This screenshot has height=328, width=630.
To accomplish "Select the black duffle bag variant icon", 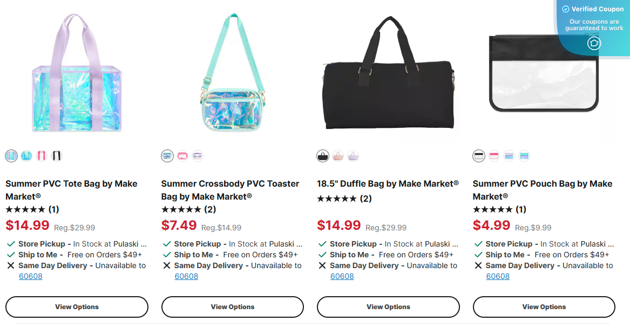I will (x=322, y=155).
